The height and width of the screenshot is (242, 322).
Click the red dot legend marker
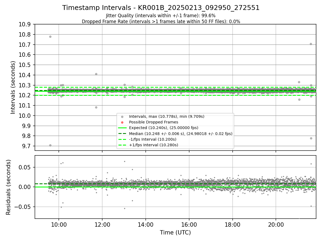122,122
